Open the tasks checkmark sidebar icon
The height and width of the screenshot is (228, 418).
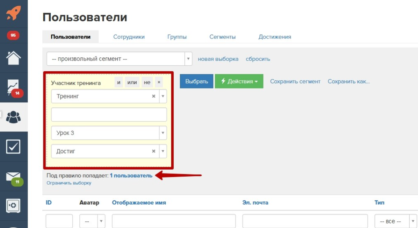(x=13, y=147)
